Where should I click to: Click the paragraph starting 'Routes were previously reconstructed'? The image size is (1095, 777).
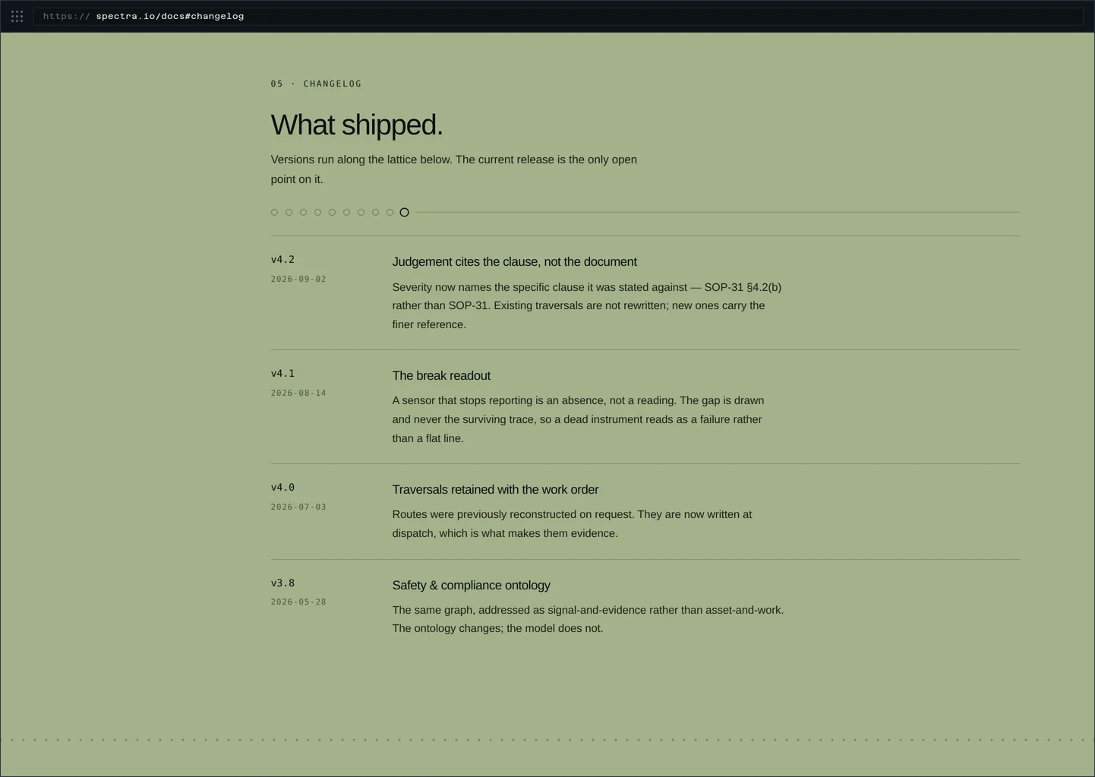[572, 524]
